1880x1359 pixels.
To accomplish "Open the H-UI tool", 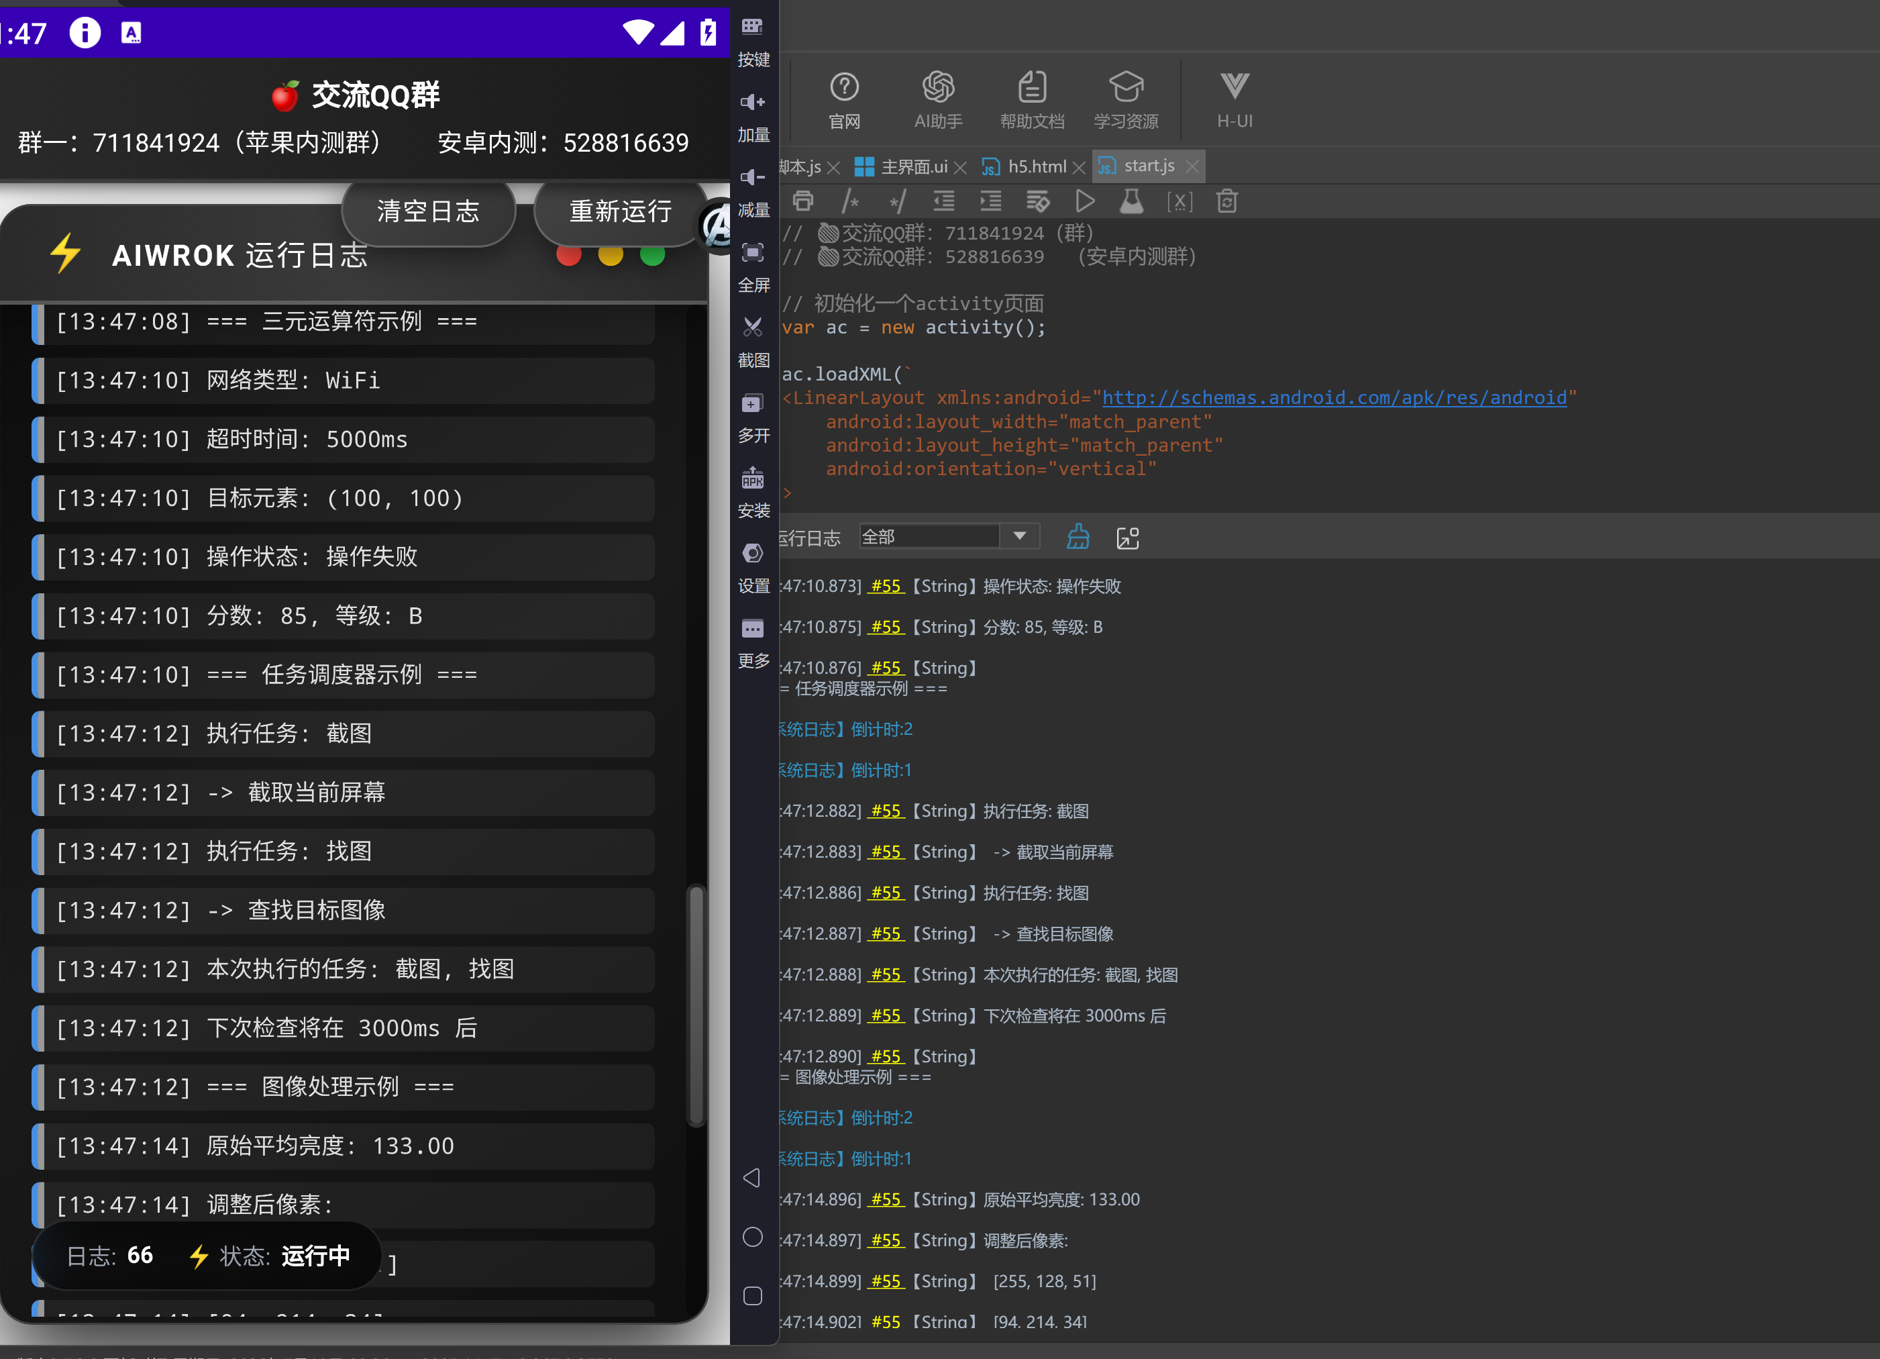I will pyautogui.click(x=1235, y=100).
